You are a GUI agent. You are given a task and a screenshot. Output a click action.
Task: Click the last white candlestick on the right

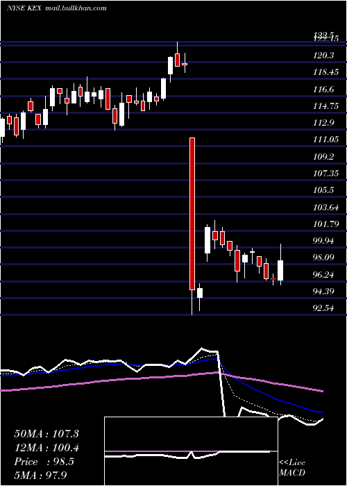tap(280, 271)
